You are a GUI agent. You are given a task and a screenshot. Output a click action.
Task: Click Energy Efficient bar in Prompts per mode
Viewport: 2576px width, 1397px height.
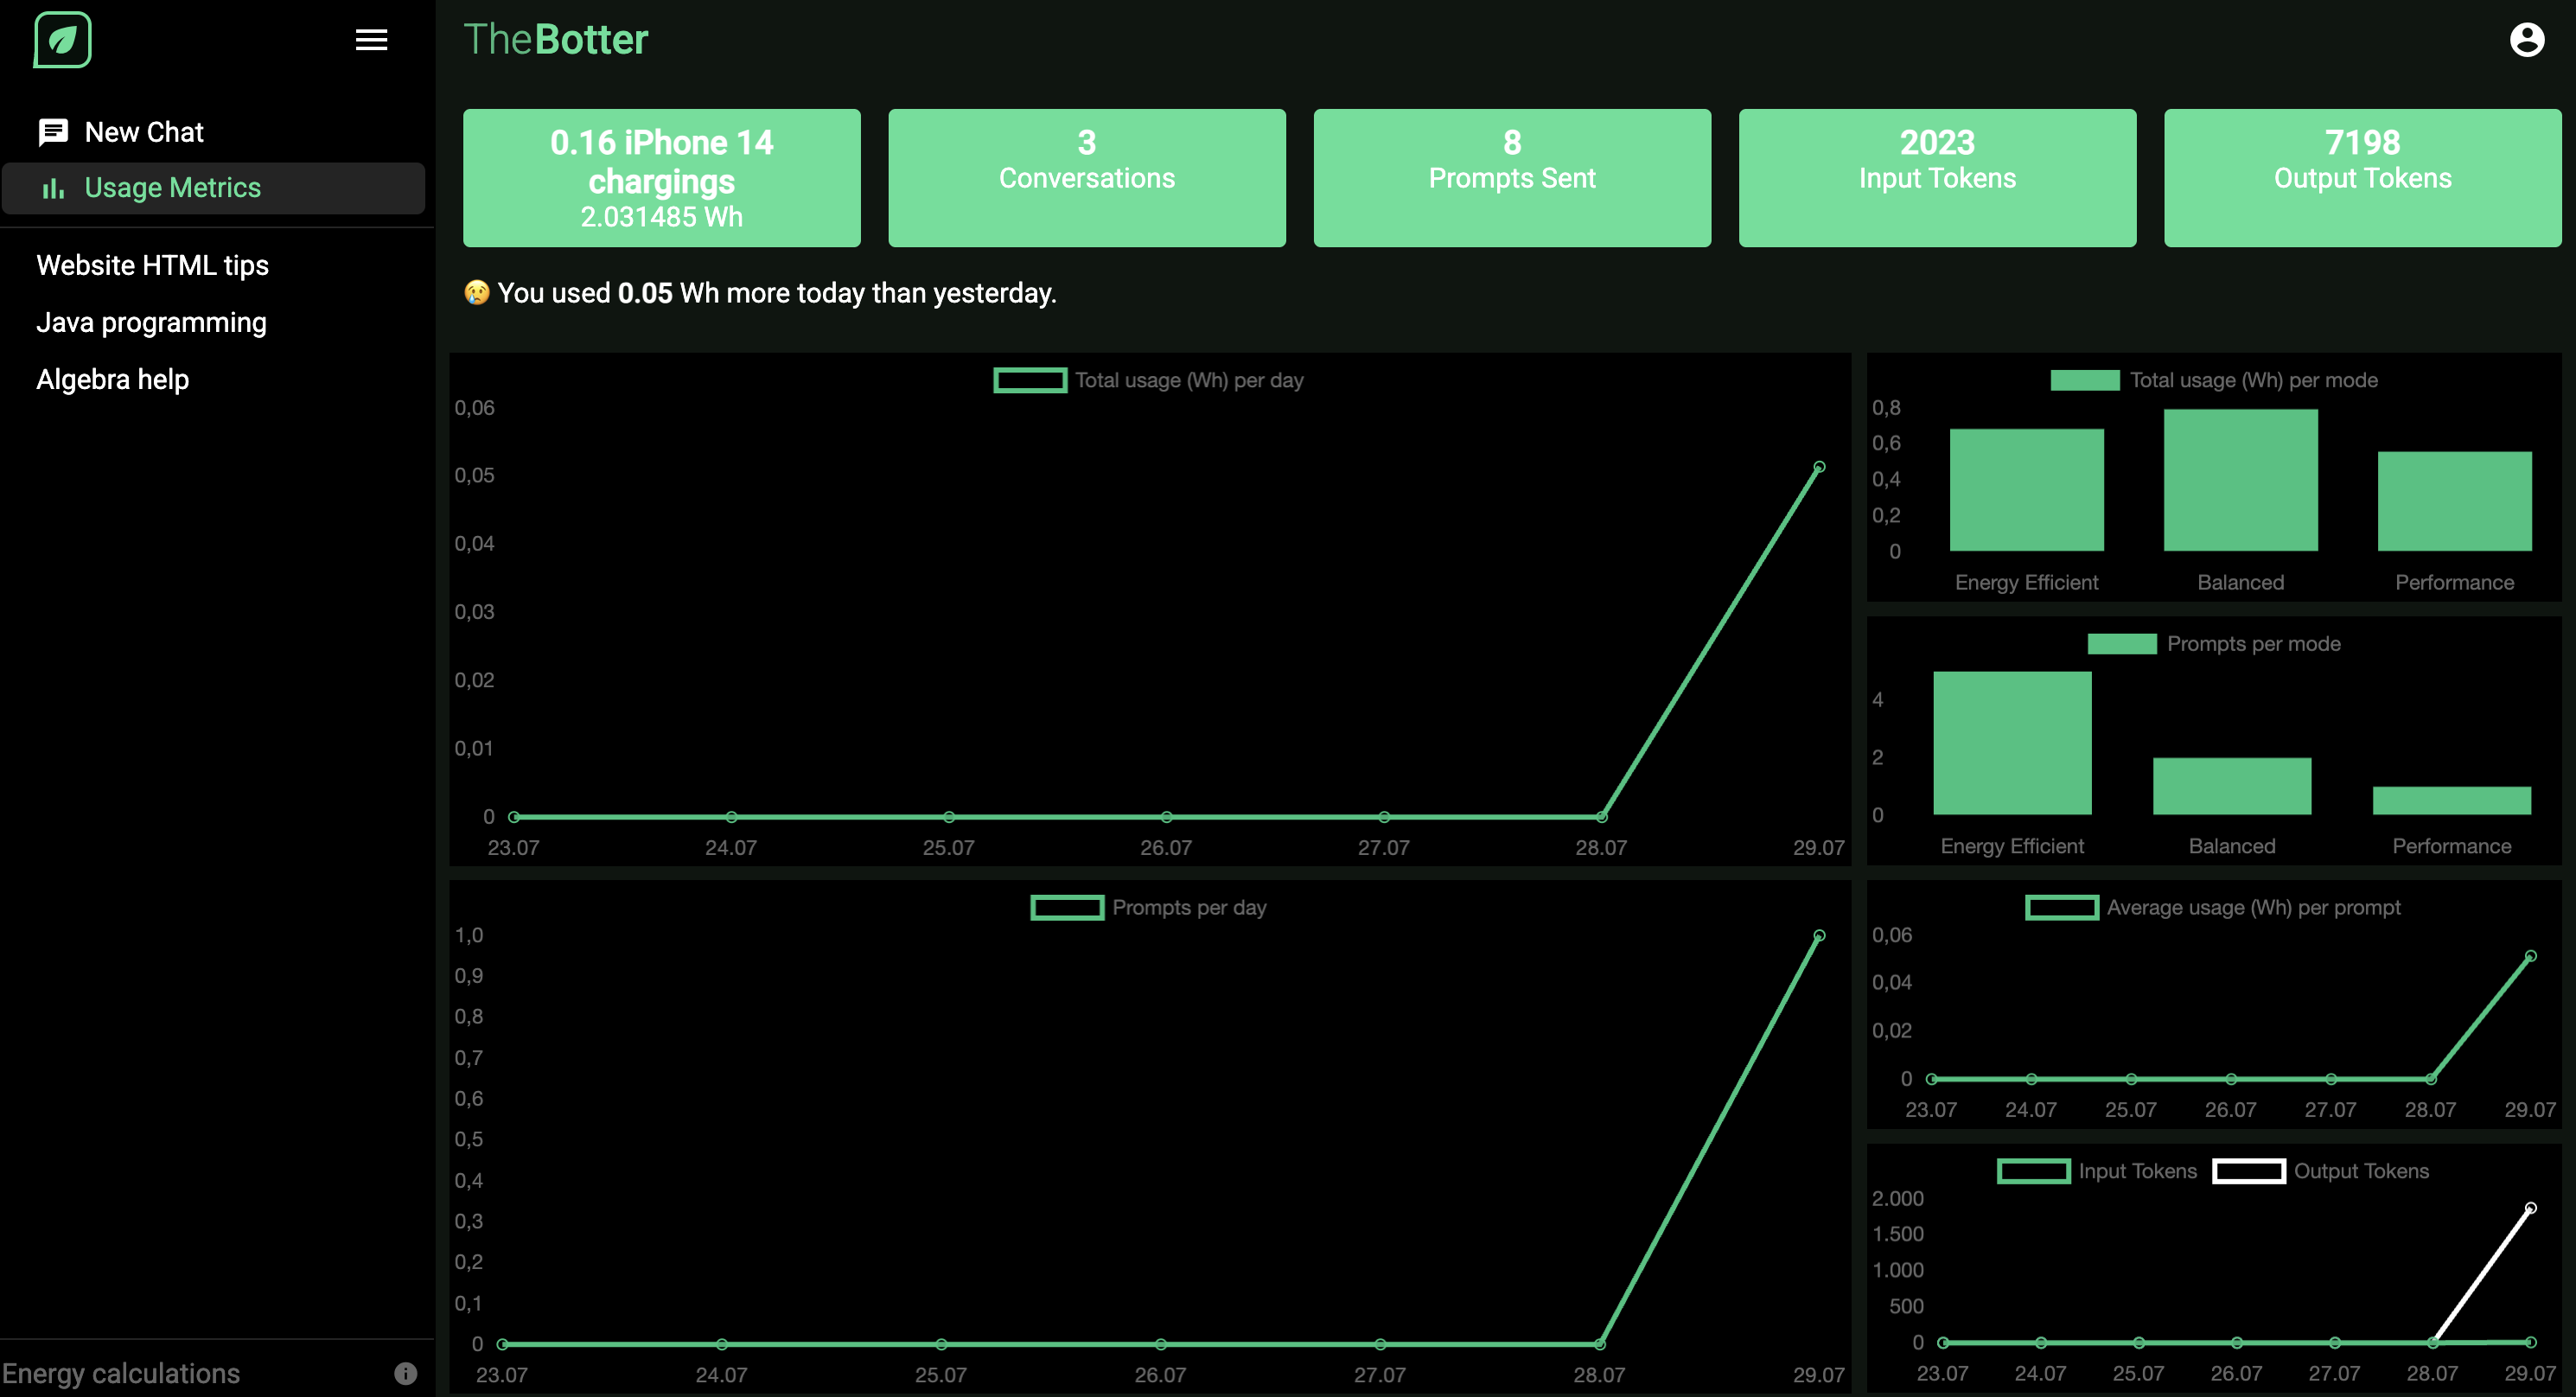click(2012, 743)
